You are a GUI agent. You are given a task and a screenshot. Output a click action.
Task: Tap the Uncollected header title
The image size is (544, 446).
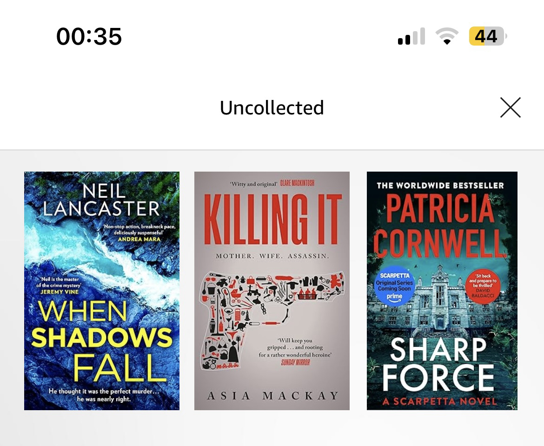click(272, 107)
